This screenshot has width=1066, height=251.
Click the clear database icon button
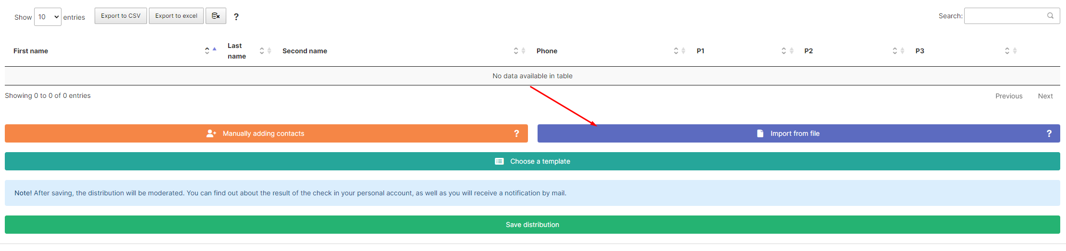[216, 16]
